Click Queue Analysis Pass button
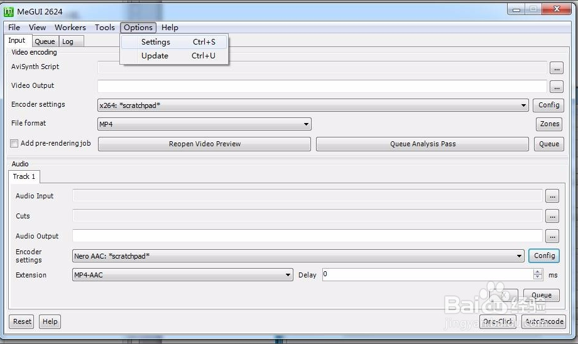Image resolution: width=578 pixels, height=344 pixels. 422,144
